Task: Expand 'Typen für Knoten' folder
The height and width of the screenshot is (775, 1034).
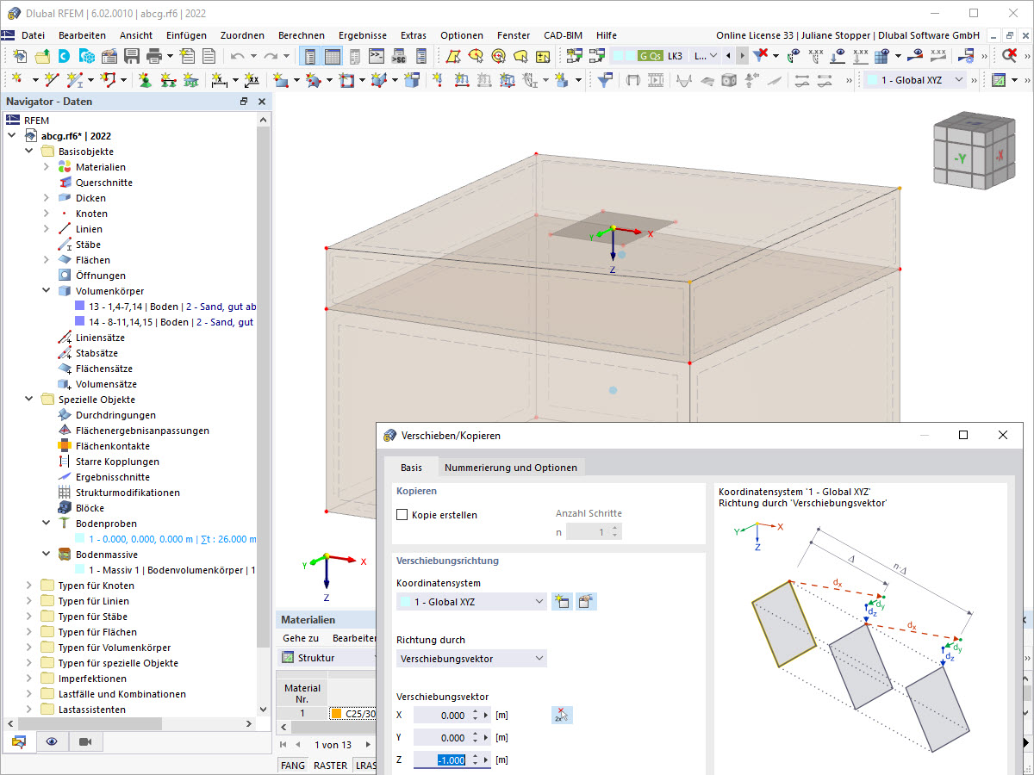Action: click(x=28, y=586)
